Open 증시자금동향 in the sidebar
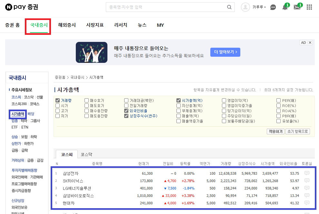The image size is (319, 214). pyautogui.click(x=21, y=190)
